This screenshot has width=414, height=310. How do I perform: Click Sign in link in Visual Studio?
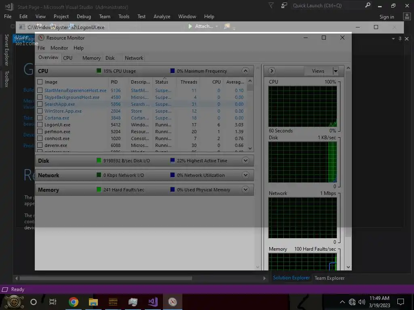click(387, 17)
